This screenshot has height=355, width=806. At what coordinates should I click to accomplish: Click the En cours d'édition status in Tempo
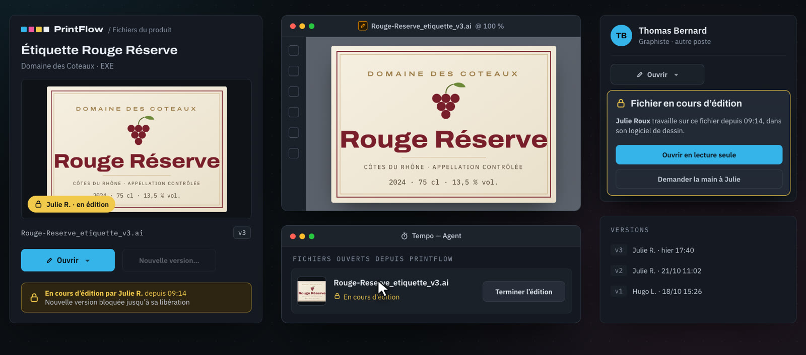click(367, 297)
